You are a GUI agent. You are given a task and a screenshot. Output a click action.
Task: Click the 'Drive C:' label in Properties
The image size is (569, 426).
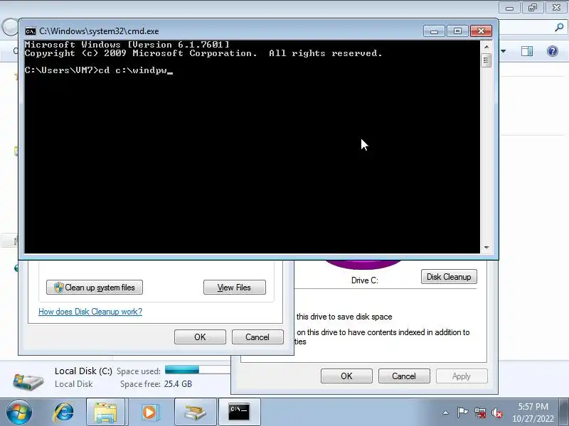[365, 280]
